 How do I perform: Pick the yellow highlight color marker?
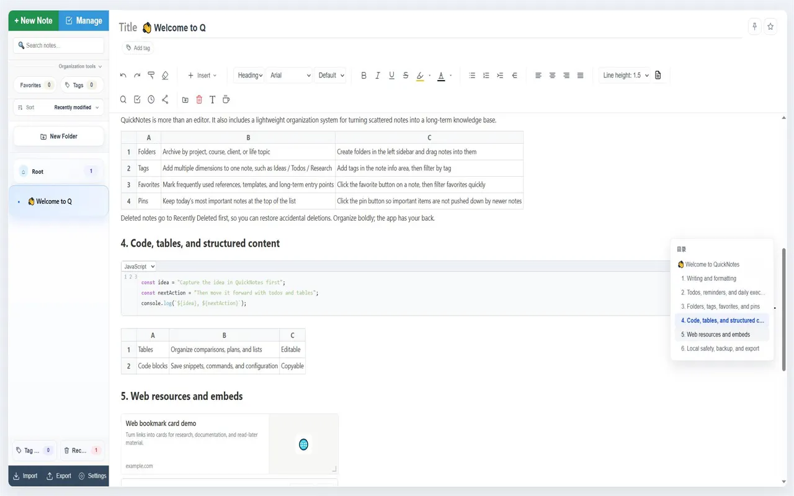pos(420,76)
